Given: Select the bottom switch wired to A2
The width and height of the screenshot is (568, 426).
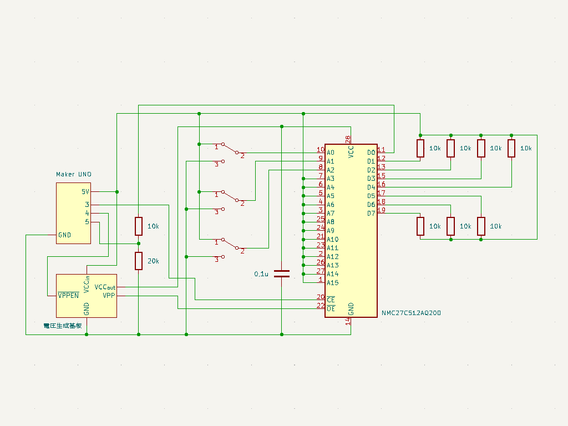Looking at the screenshot, I should (x=230, y=244).
